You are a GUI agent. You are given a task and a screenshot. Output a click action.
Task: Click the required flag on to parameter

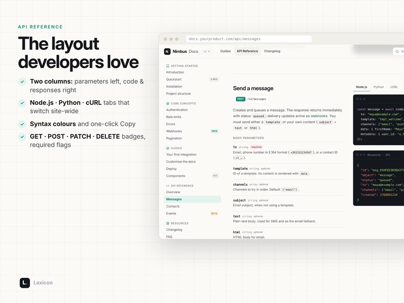[256, 147]
